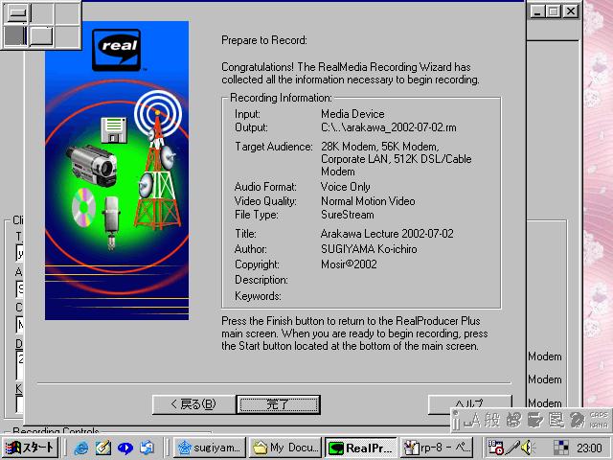Click the microphone image in wizard graphic

click(111, 222)
